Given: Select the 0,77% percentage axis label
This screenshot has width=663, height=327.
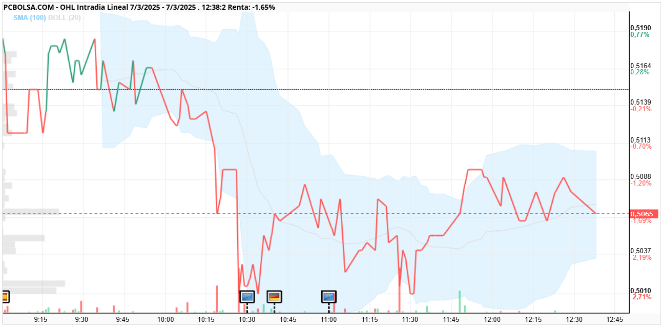Looking at the screenshot, I should click(640, 35).
